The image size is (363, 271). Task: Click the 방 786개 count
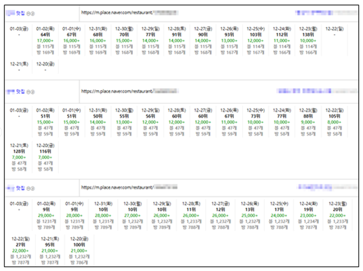79,263
